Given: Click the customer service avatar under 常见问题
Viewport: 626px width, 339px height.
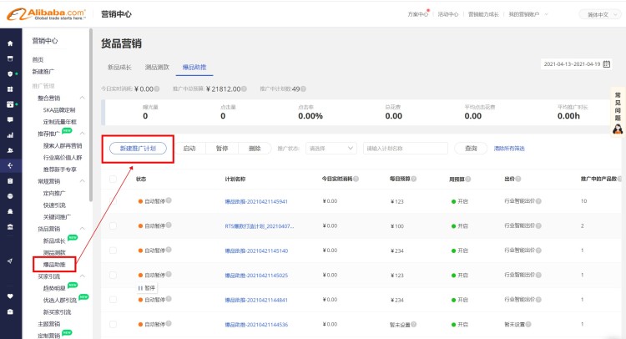Looking at the screenshot, I should pos(618,128).
